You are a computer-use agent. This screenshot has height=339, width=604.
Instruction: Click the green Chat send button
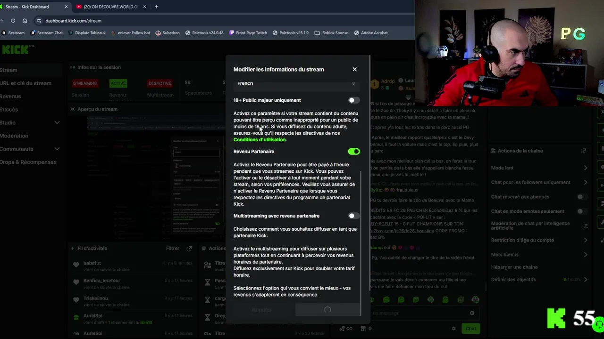470,329
